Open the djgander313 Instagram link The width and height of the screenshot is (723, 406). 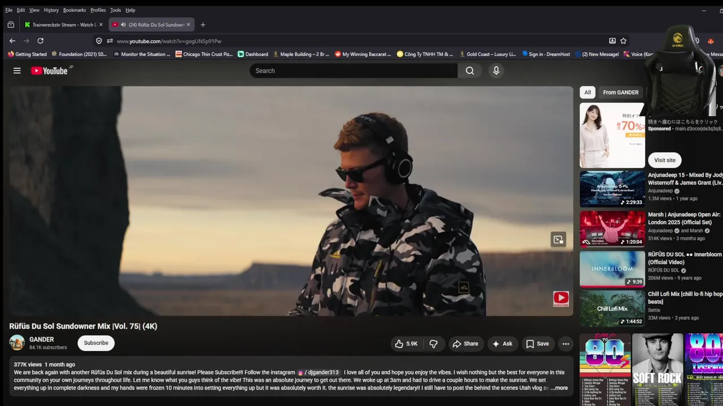[319, 372]
